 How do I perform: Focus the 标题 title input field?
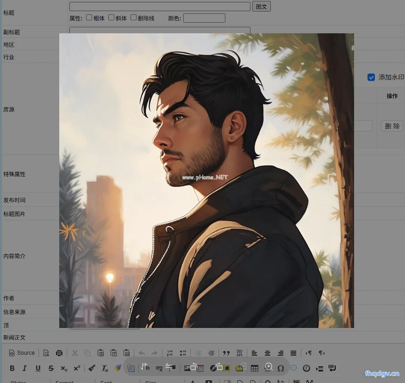click(x=160, y=6)
